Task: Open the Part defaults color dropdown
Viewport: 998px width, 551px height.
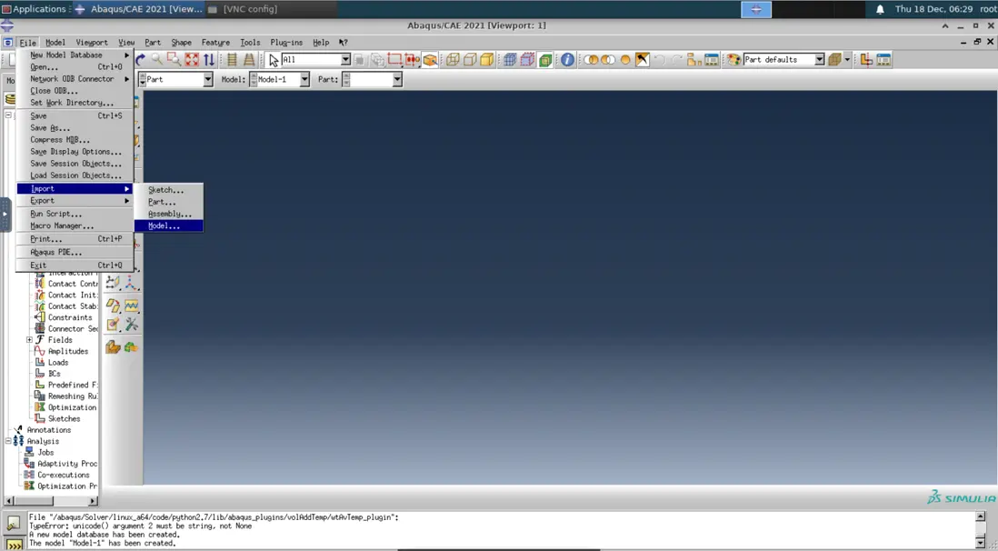Action: (x=819, y=60)
